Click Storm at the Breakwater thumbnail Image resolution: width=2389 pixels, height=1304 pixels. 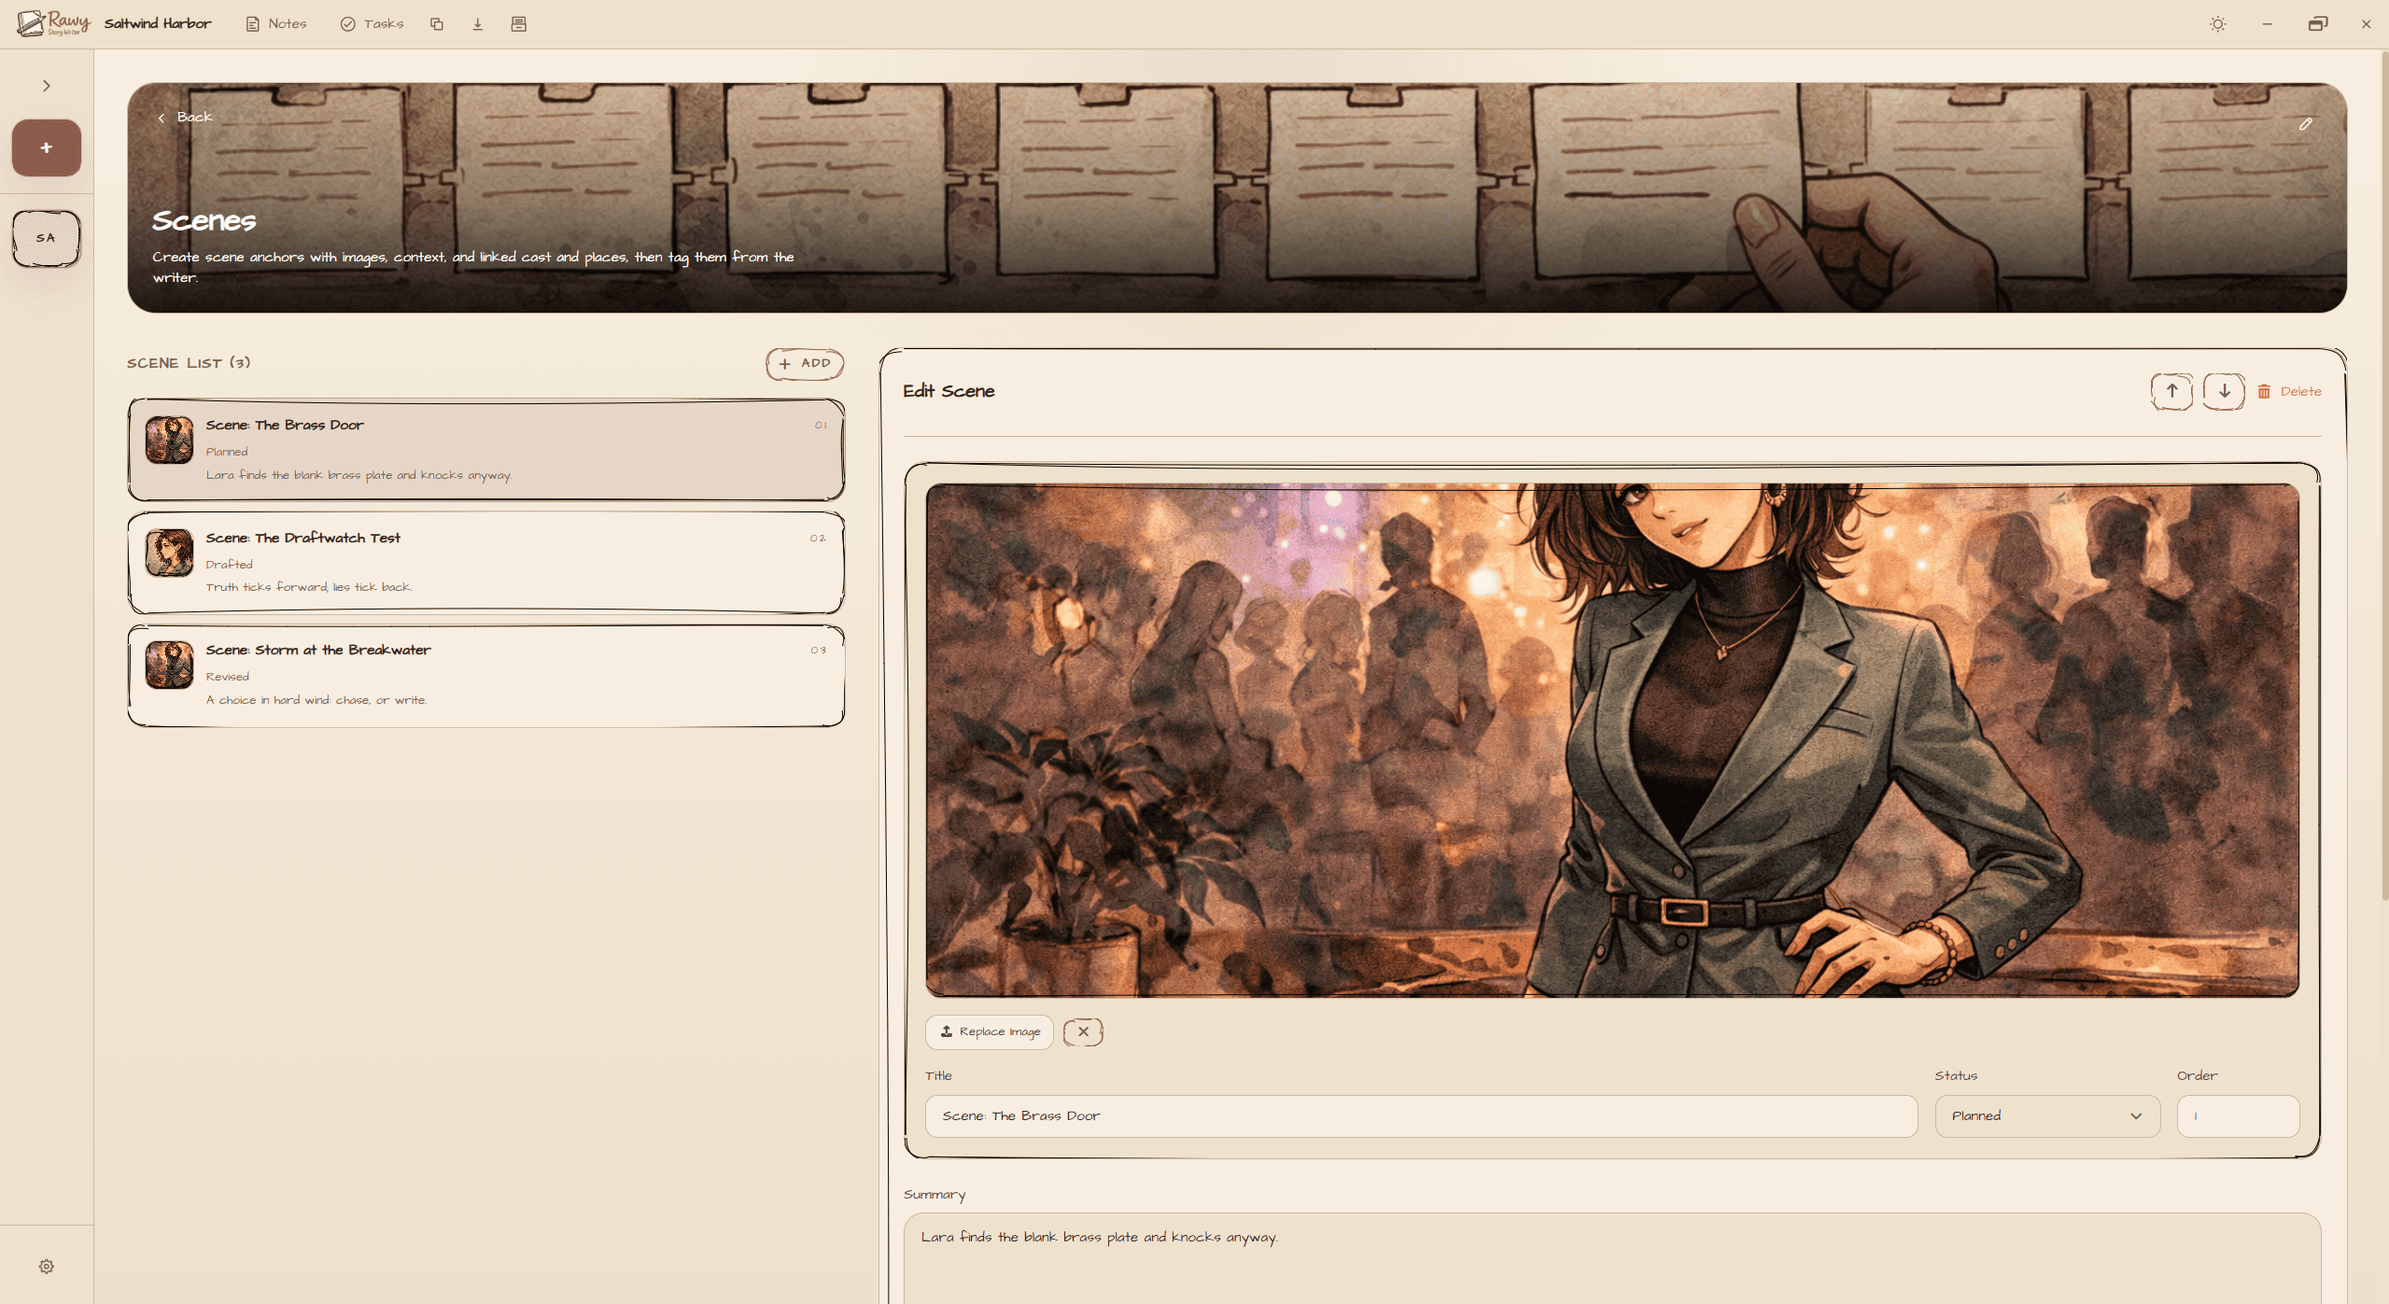169,665
